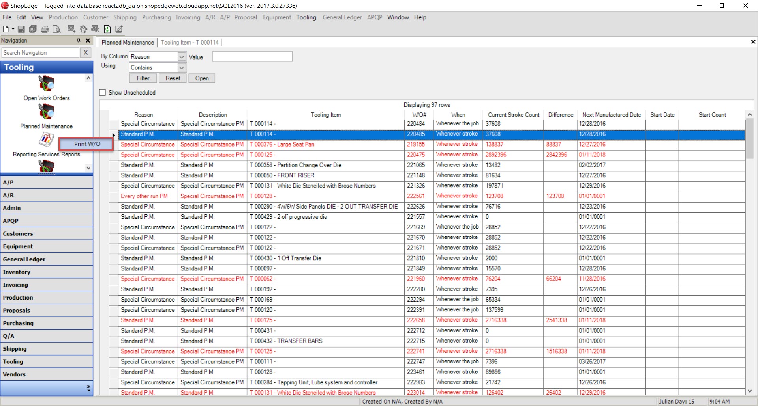Screen dimensions: 758x406
Task: Open the Planned Maintenance navigation icon
Action: [47, 112]
